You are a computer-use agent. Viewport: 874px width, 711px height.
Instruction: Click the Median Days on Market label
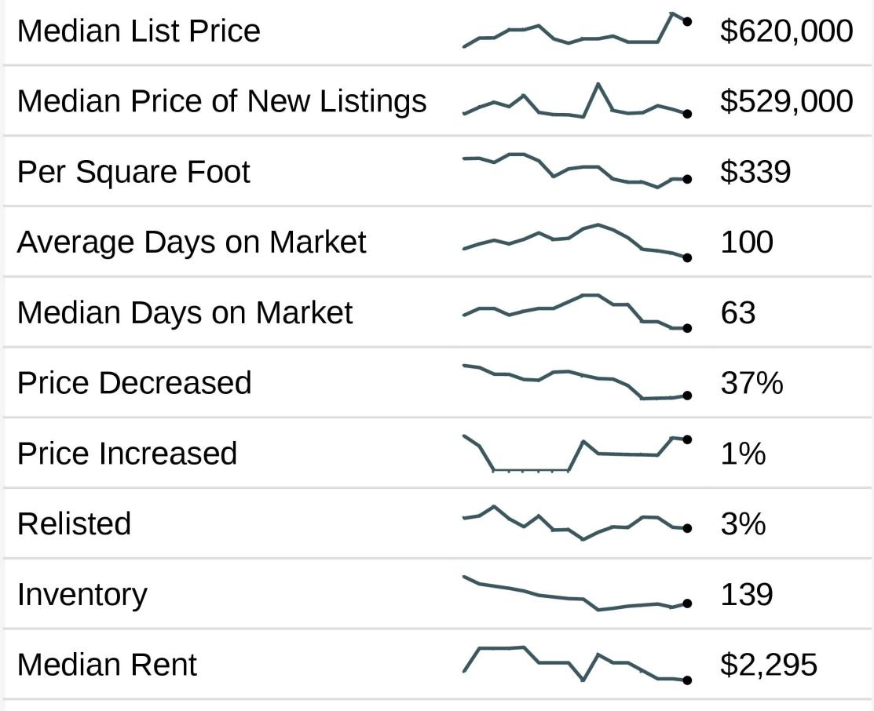(185, 312)
